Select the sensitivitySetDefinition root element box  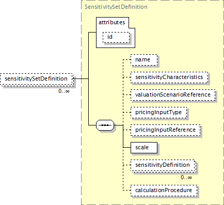pos(37,79)
